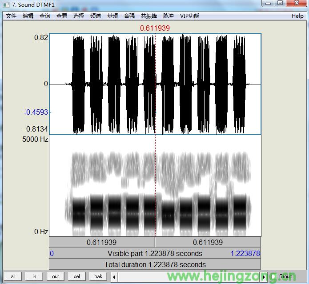Click the 'all' zoom button
309x284 pixels.
(x=13, y=276)
